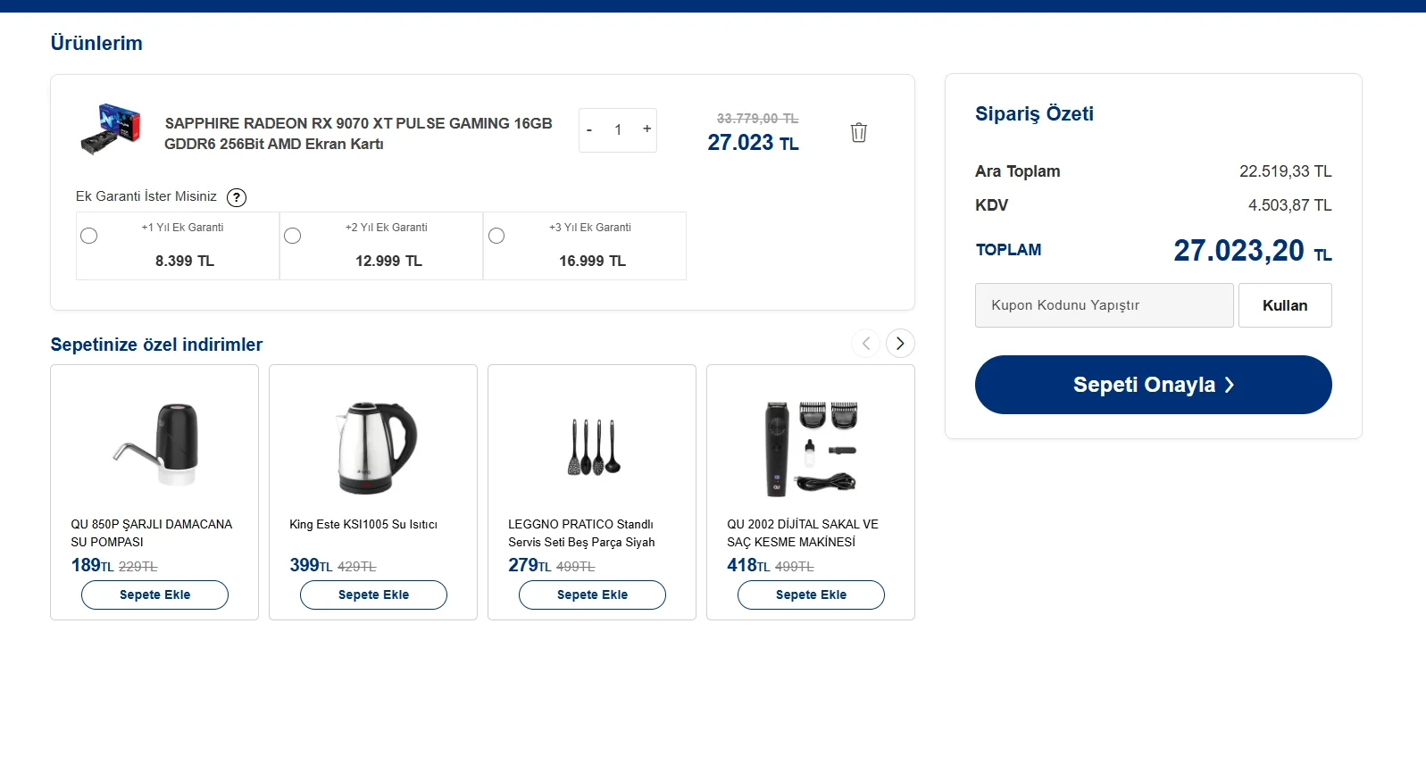The height and width of the screenshot is (765, 1426).
Task: View the QU 2002 trimmer image
Action: point(811,446)
